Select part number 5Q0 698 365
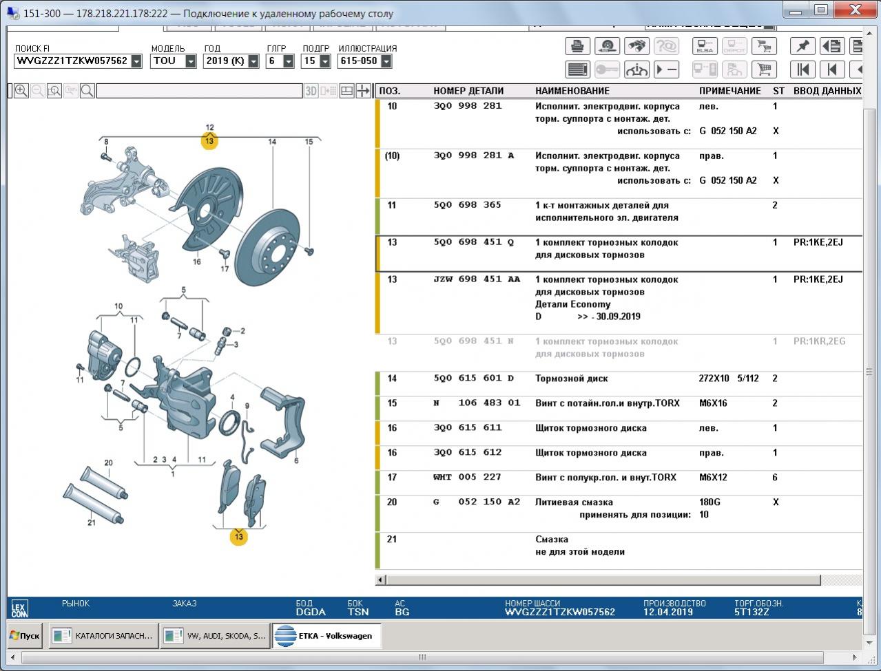 click(x=468, y=205)
